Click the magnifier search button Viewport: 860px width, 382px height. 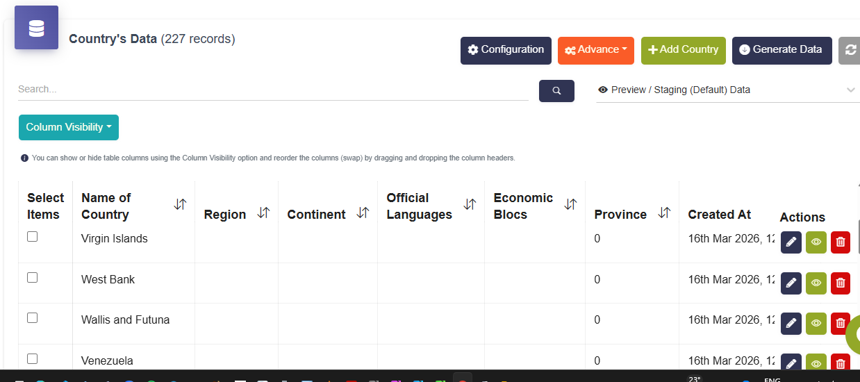point(556,90)
